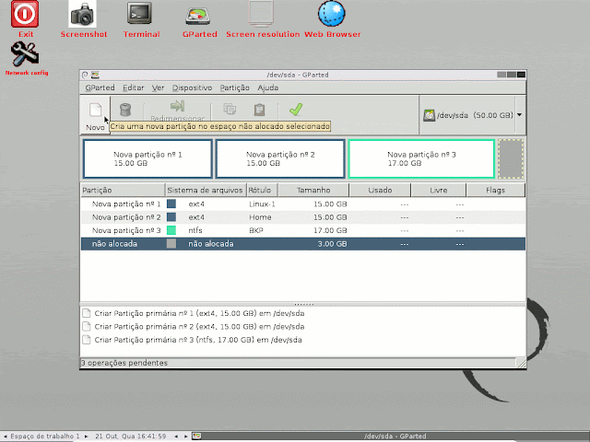Click the operation icon for Partição primária nº 2
590x442 pixels.
coord(87,326)
